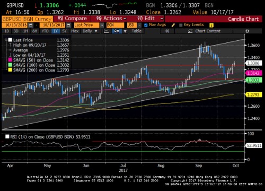Click the intraday sparkline mini chart
This screenshot has height=191, width=265.
click(x=114, y=5)
